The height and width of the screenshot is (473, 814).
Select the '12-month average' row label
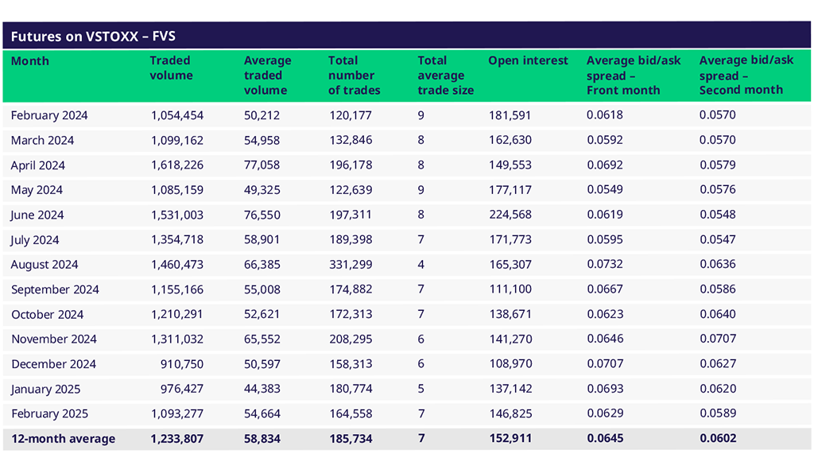pos(63,439)
